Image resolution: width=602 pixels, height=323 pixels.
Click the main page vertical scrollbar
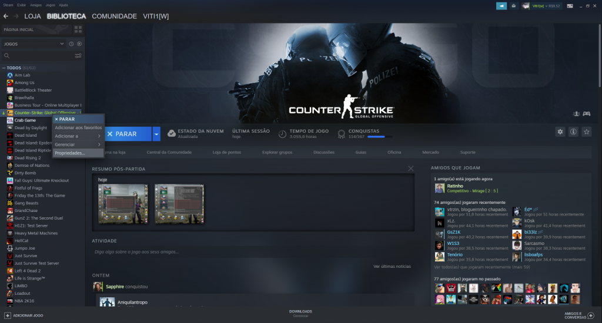[599, 56]
